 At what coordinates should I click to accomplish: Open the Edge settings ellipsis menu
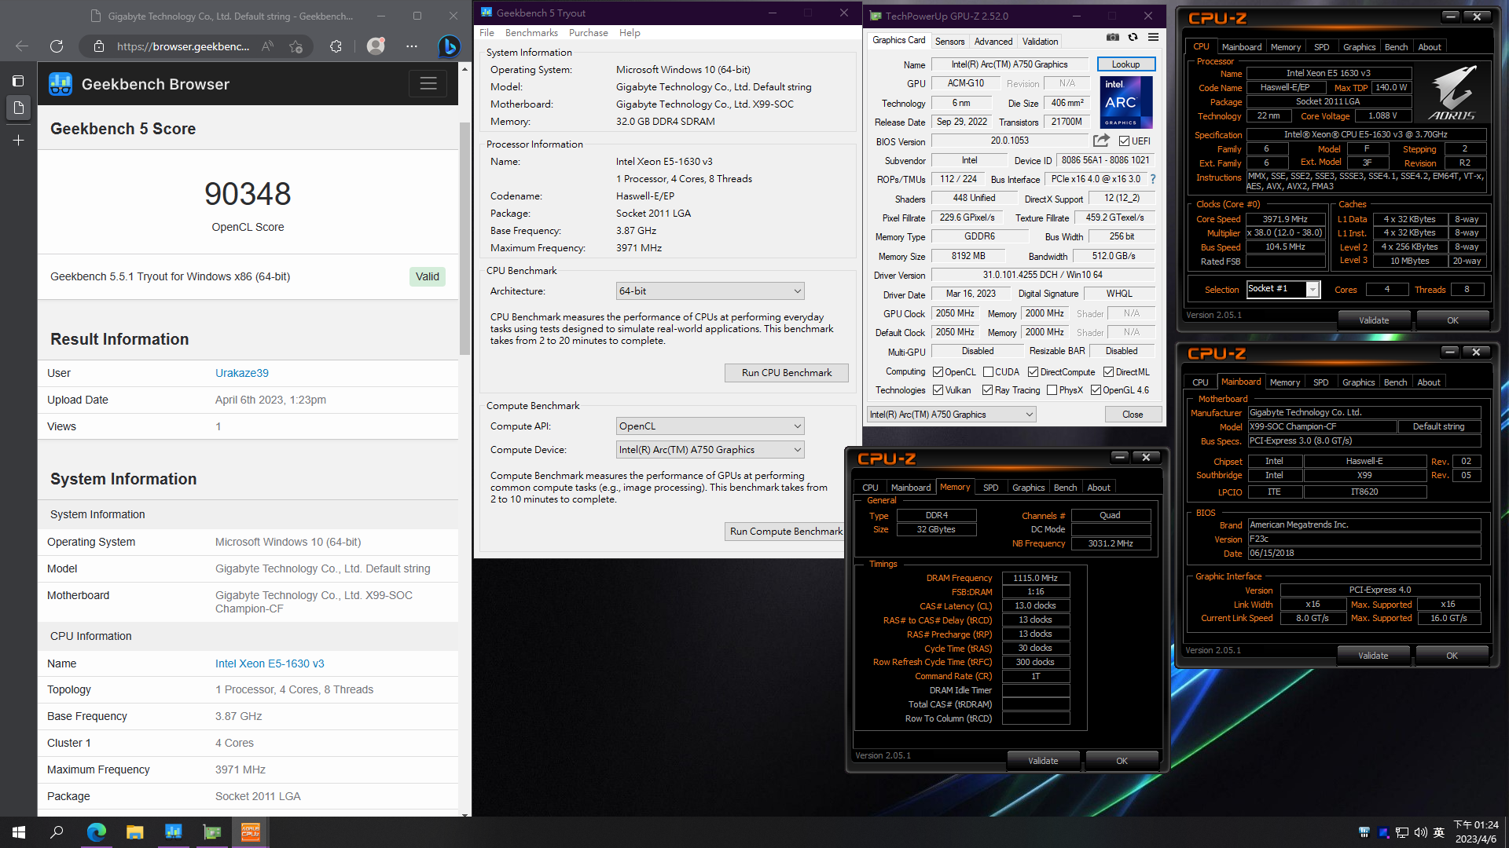point(412,46)
